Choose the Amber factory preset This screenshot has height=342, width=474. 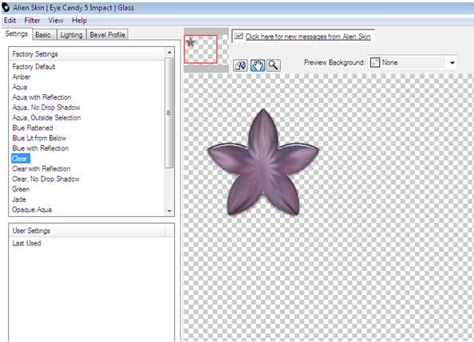point(22,77)
